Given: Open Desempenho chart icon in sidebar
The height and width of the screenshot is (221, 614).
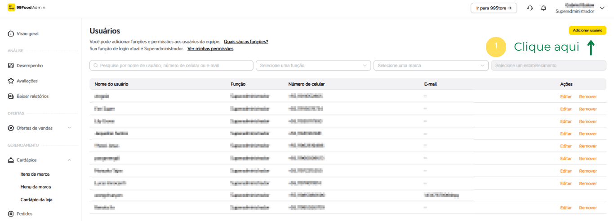Looking at the screenshot, I should [11, 65].
